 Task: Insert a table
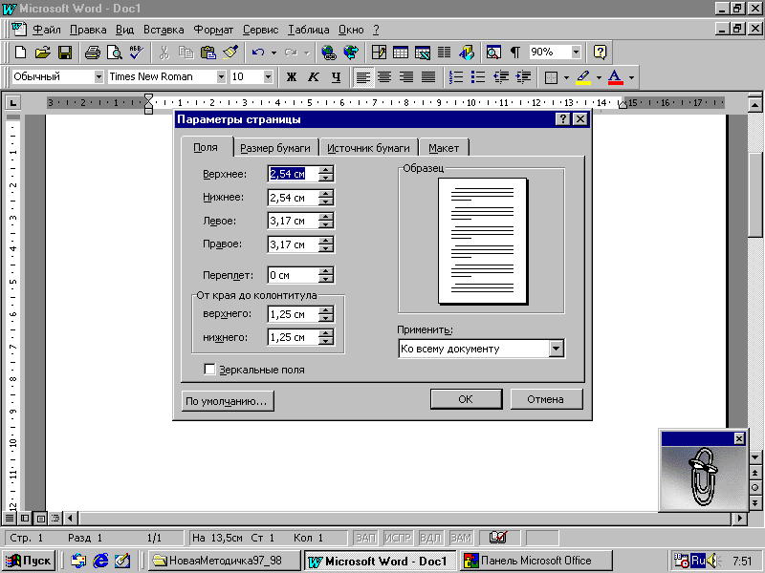(401, 53)
